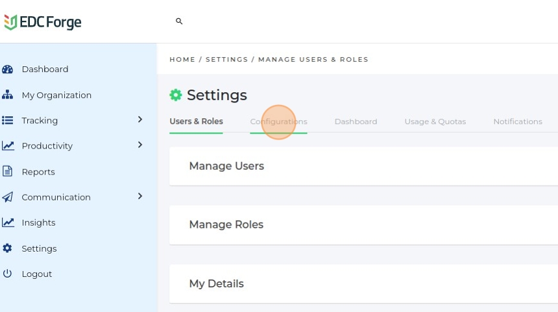Screen dimensions: 558x312
Task: Open the Manage Roles section
Action: pos(226,224)
